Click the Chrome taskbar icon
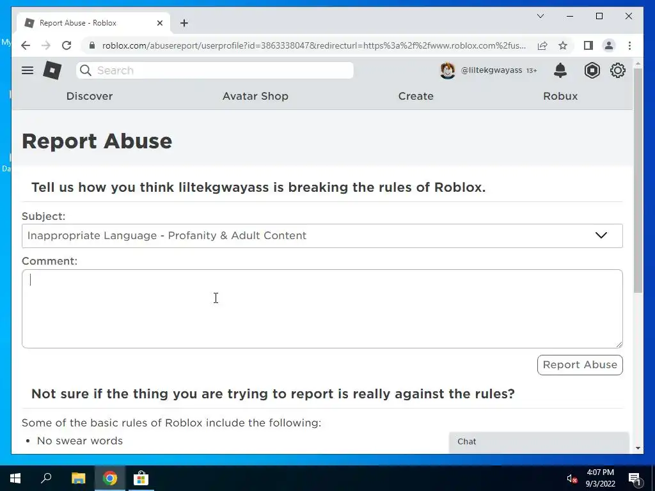 110,478
